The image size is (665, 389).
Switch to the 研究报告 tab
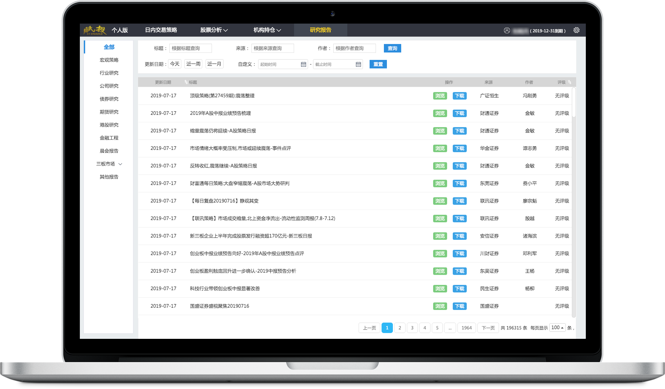tap(320, 30)
